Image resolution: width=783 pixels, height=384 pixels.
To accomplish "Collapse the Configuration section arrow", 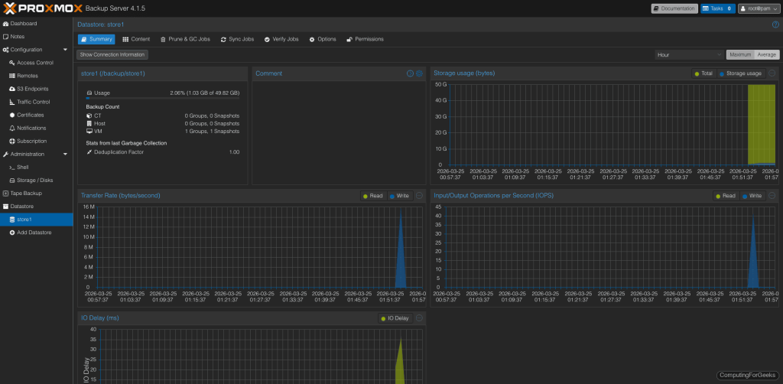I will 66,50.
